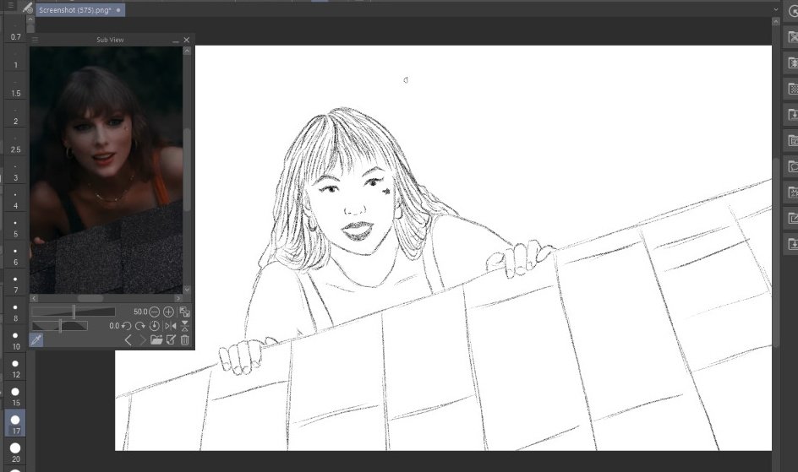Open right dock folder icon with burst

[792, 62]
